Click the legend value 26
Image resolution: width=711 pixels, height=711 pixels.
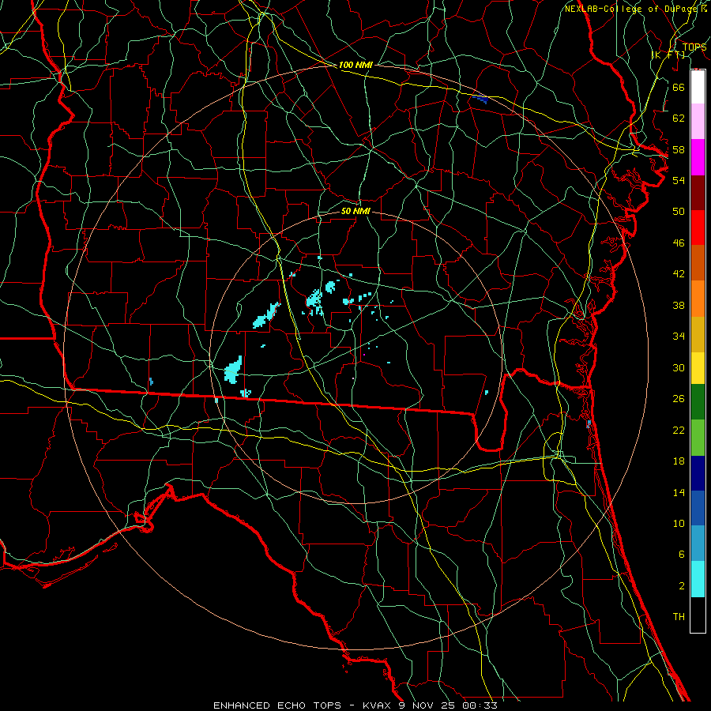[x=679, y=399]
